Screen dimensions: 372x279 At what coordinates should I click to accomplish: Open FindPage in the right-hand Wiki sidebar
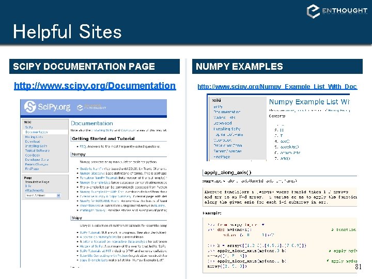pyautogui.click(x=222, y=157)
